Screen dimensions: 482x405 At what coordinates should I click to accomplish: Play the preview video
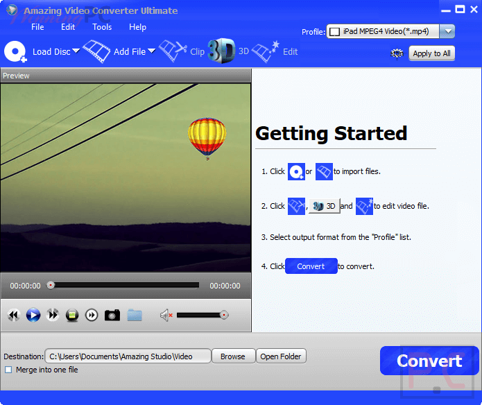click(33, 315)
